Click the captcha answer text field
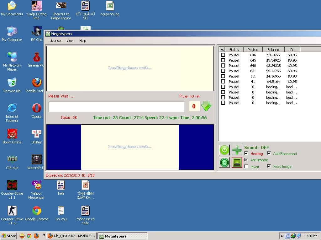 (117, 107)
